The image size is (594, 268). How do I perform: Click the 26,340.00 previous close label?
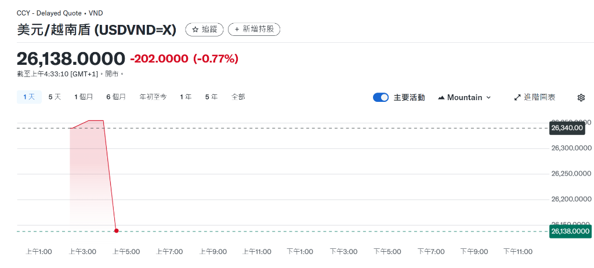[x=567, y=128]
